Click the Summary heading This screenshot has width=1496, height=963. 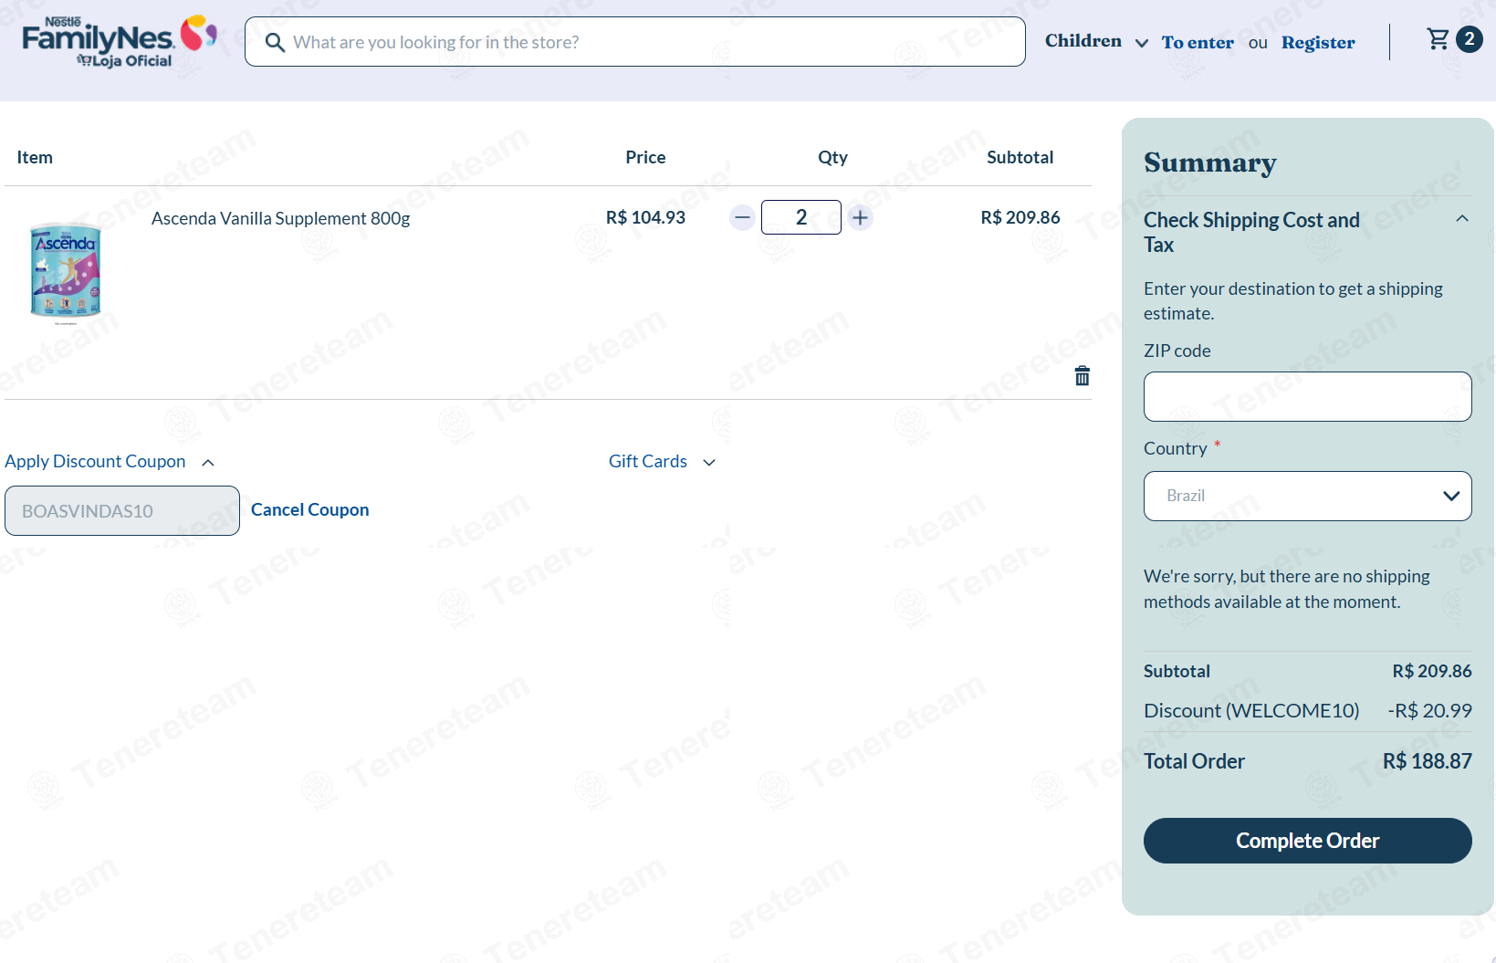tap(1210, 162)
